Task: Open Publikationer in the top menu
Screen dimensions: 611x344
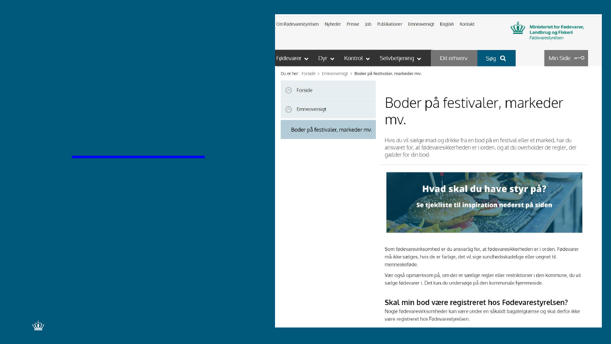Action: (x=390, y=24)
